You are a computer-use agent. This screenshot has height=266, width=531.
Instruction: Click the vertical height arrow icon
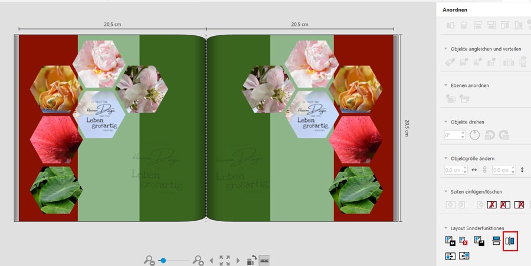pyautogui.click(x=522, y=170)
